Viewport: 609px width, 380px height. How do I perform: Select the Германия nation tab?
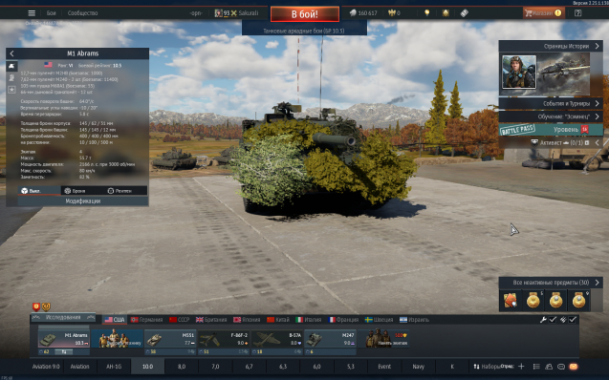click(147, 320)
